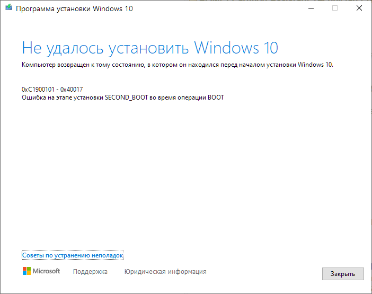Click the Закрыть button
Viewport: 372px width, 294px height.
(343, 274)
